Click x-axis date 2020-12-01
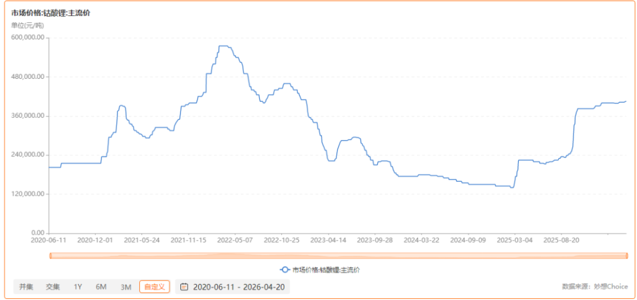Screen dimensions: 637x300 click(x=95, y=240)
